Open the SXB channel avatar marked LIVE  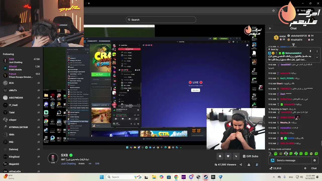(53, 158)
